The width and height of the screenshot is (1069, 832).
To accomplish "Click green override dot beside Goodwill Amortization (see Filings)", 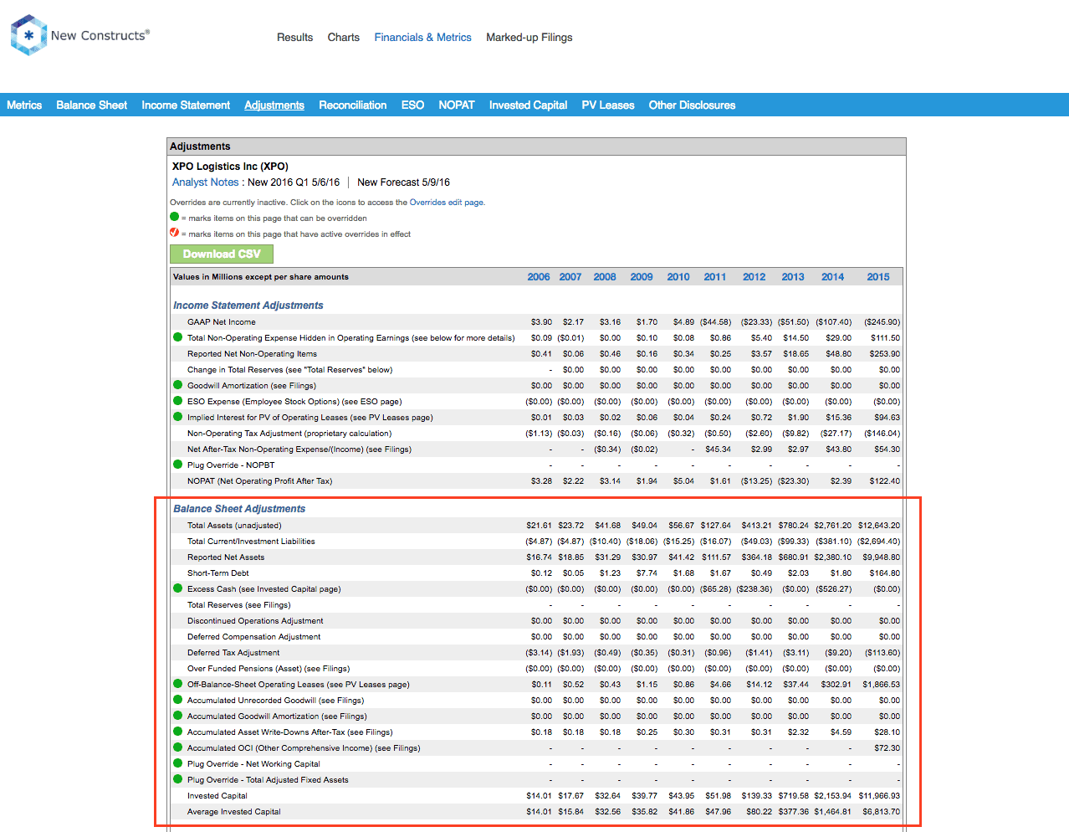I will coord(177,385).
